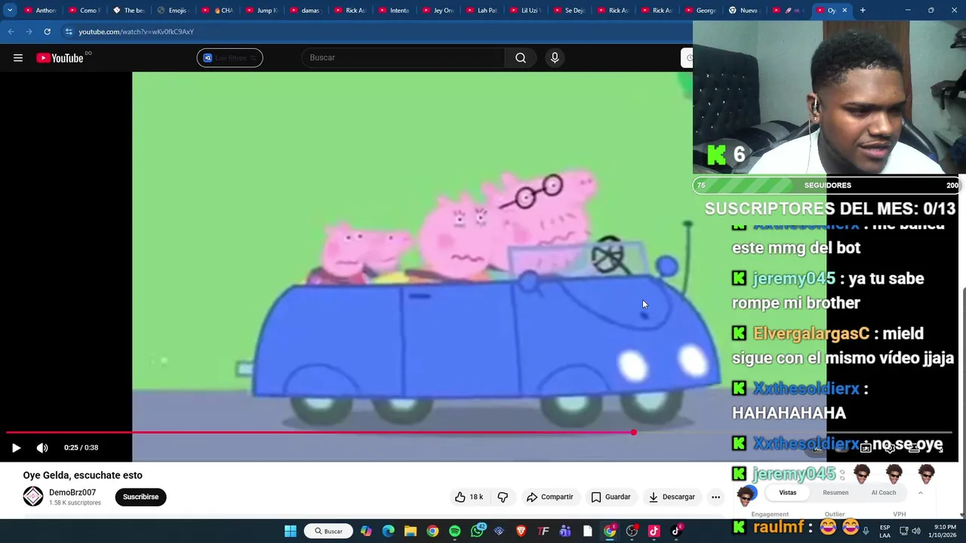966x543 pixels.
Task: Open the YouTube hamburger guide menu
Action: click(x=18, y=58)
